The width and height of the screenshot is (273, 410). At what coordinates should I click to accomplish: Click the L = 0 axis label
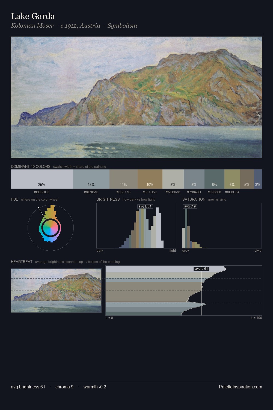click(109, 318)
